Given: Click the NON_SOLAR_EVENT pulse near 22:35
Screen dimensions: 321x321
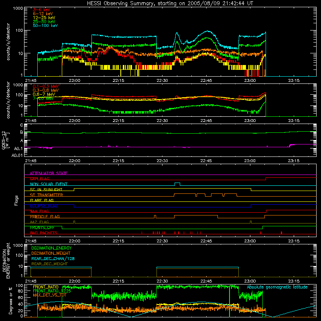Looking at the screenshot, I should (177, 184).
